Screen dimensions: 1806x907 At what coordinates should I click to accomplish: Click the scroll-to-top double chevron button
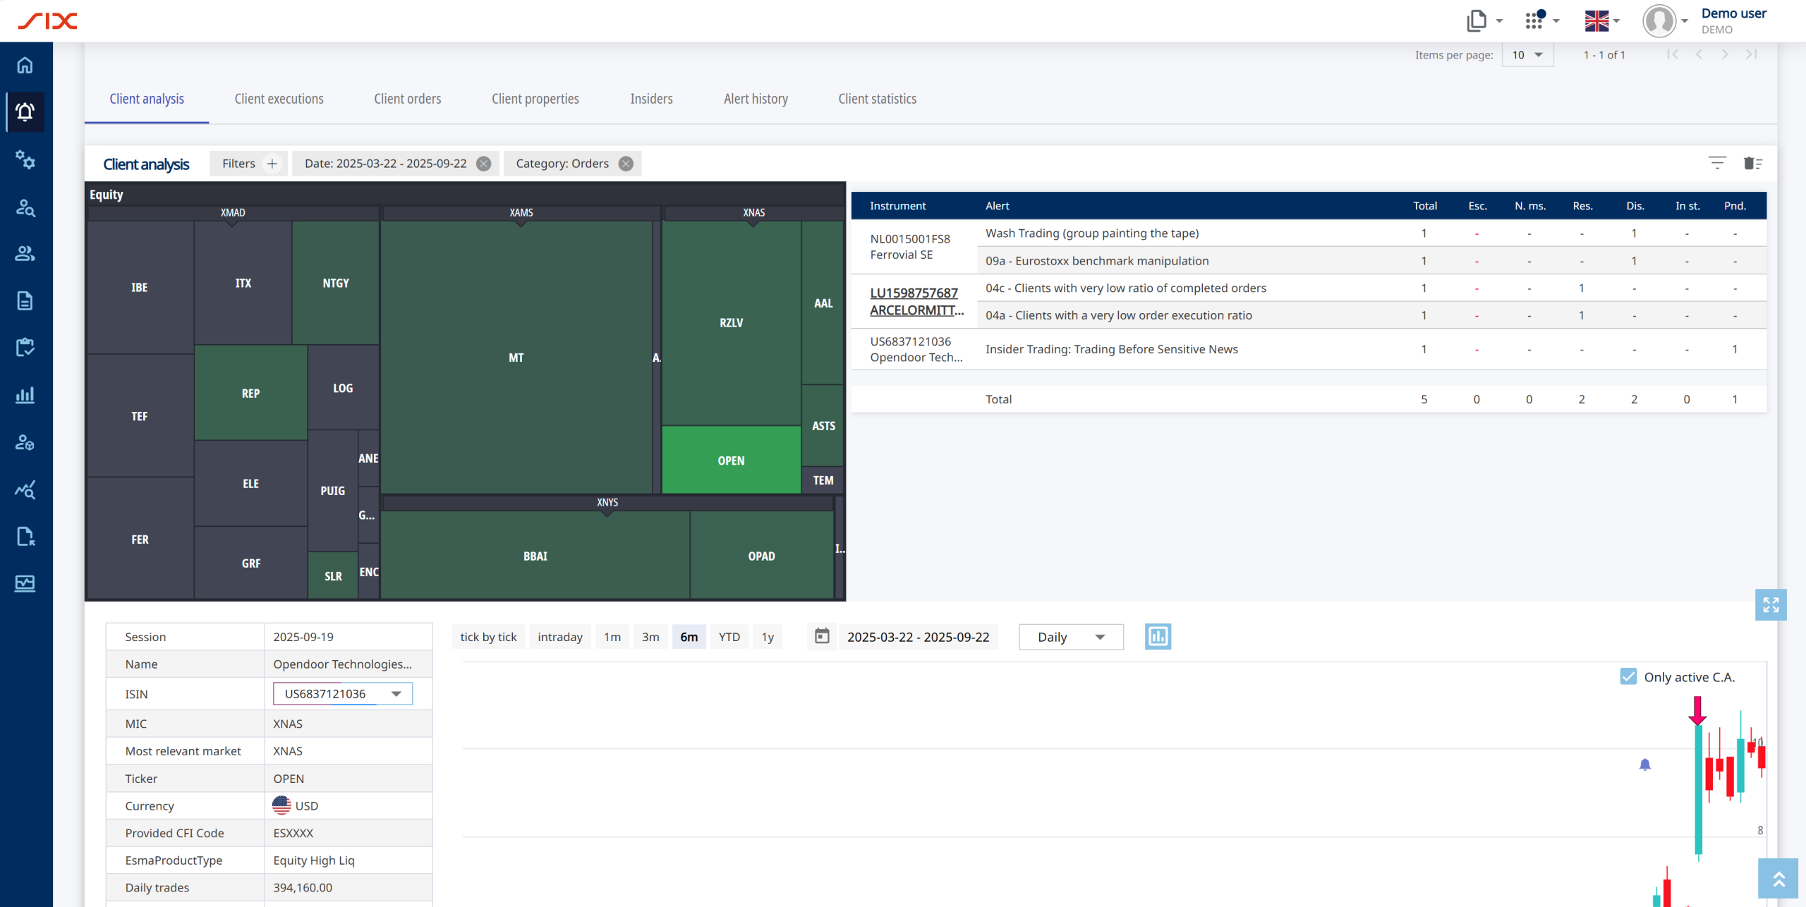(x=1778, y=878)
